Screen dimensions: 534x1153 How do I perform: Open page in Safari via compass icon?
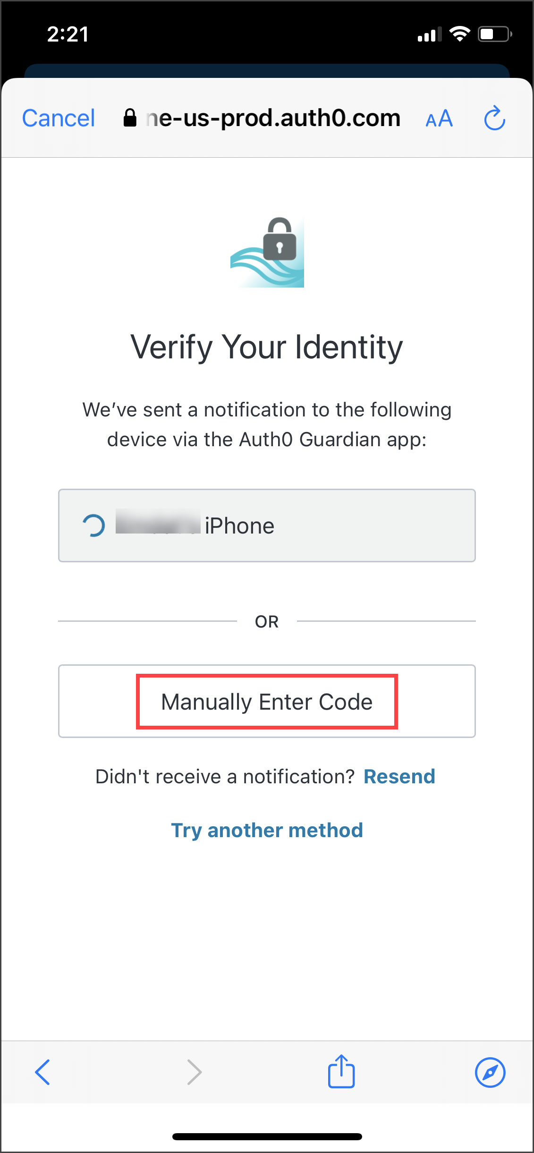pos(490,1072)
